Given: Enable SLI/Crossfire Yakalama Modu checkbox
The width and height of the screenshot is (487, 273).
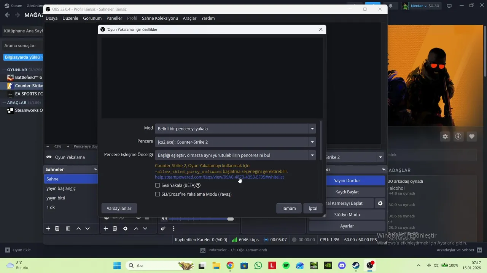Looking at the screenshot, I should [x=158, y=194].
